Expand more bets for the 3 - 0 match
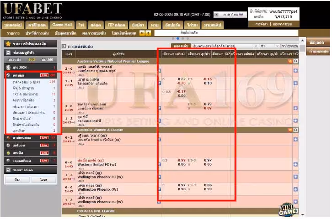Screen dimensions: 332x219 pos(295,70)
